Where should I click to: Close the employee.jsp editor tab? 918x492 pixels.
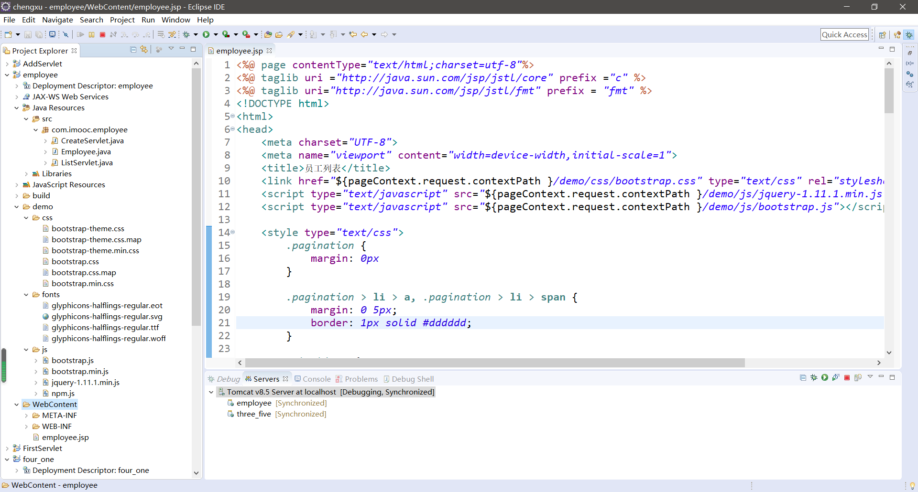tap(269, 51)
